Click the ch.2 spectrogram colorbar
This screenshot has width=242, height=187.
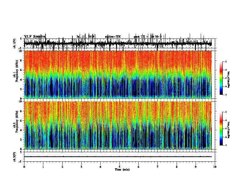tap(221, 129)
